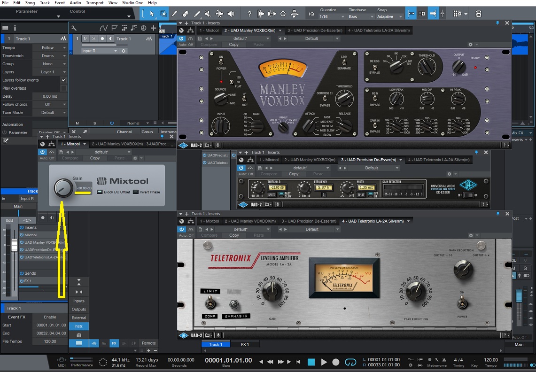Viewport: 536px width, 372px height.
Task: Click Compare in the LA-2A window
Action: click(209, 235)
